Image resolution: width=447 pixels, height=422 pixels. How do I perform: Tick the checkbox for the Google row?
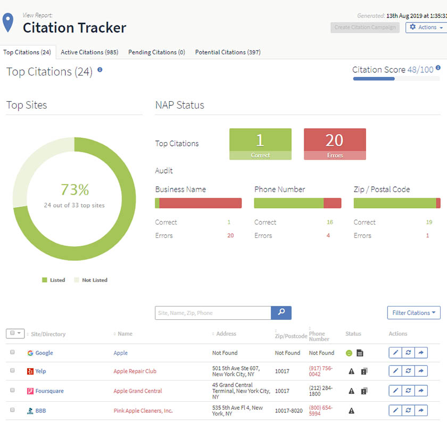(x=12, y=352)
